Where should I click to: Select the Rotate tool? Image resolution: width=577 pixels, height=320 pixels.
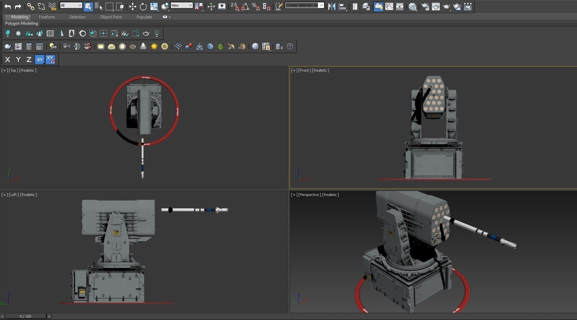[x=143, y=6]
